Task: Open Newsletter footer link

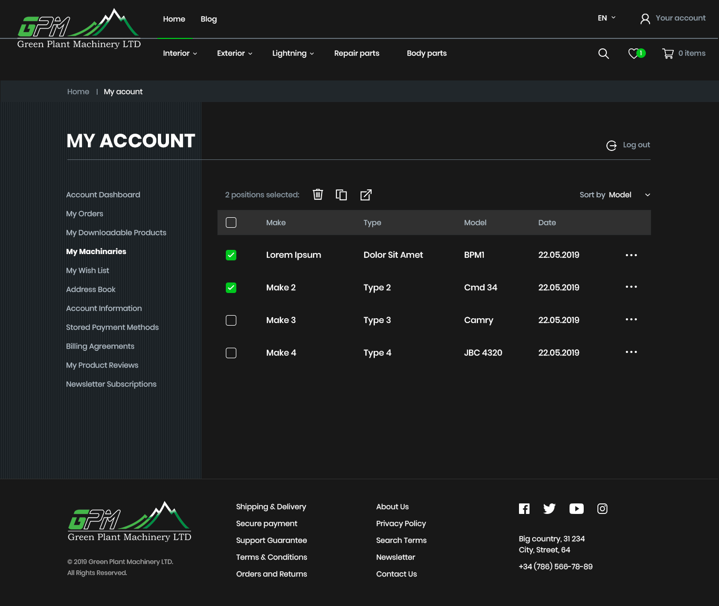Action: [x=396, y=557]
